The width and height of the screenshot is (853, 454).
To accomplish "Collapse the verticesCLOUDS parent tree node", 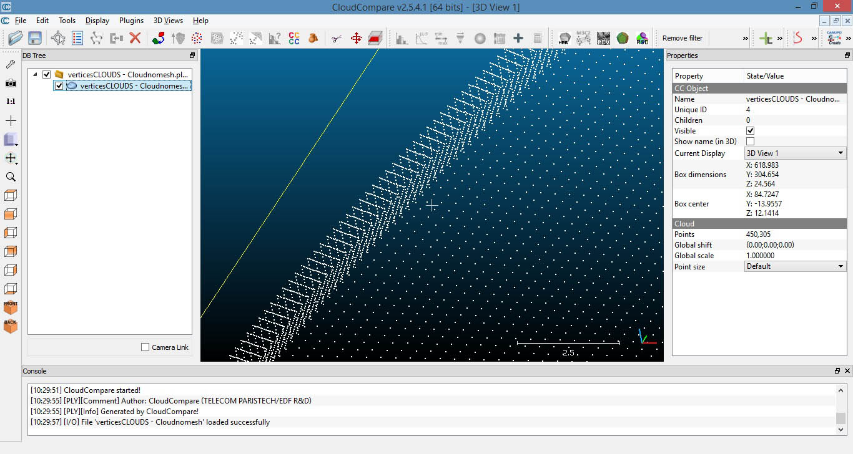I will tap(36, 75).
